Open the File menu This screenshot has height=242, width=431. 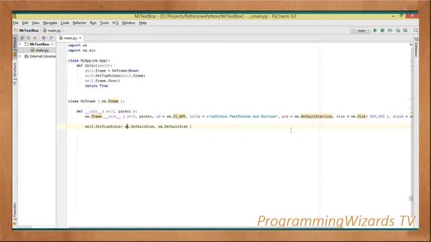(15, 23)
